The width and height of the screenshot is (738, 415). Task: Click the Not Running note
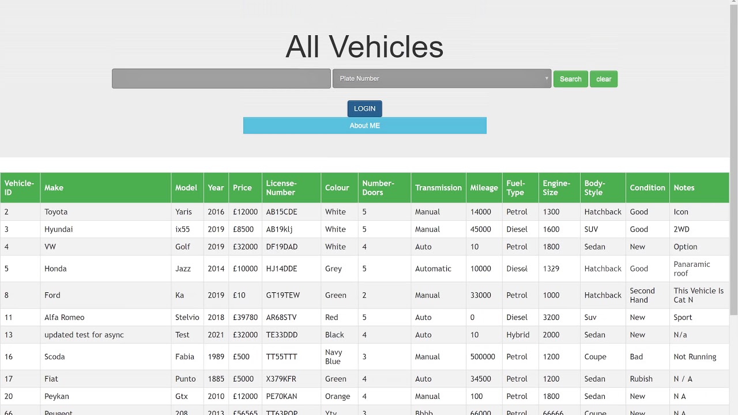pyautogui.click(x=699, y=357)
